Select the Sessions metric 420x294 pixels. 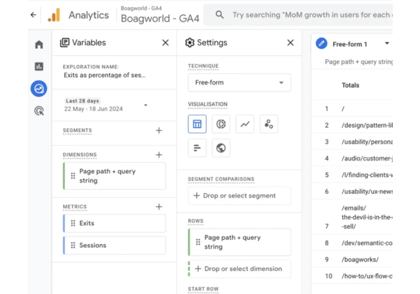click(x=114, y=245)
